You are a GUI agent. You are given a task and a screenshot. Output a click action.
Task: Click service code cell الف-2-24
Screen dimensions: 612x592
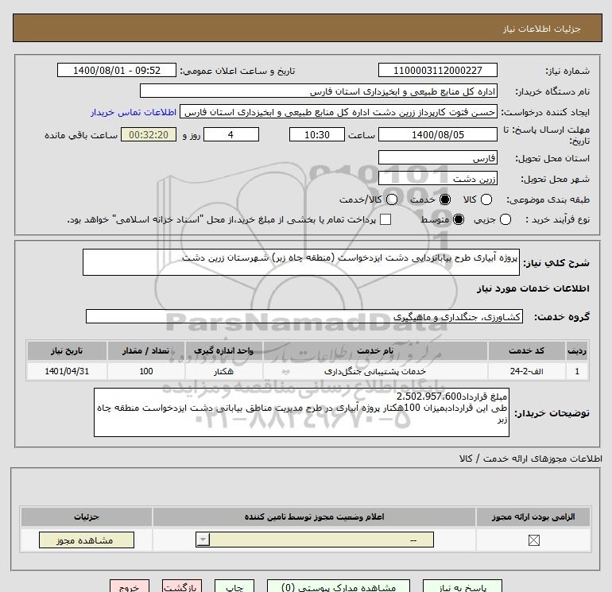point(526,371)
